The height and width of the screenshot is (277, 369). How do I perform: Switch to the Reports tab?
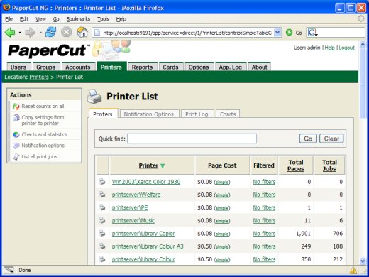[x=143, y=67]
